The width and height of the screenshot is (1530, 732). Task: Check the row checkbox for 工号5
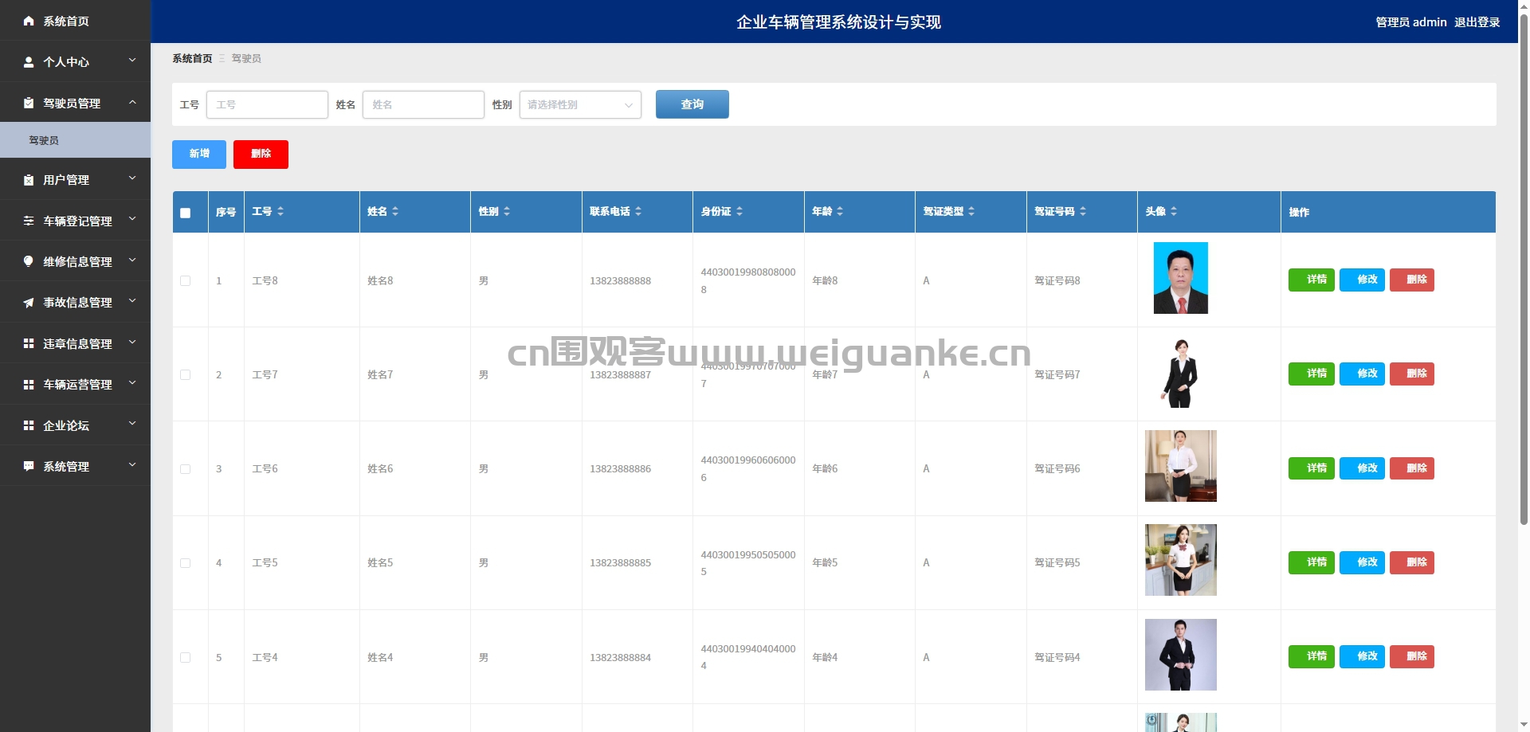186,563
